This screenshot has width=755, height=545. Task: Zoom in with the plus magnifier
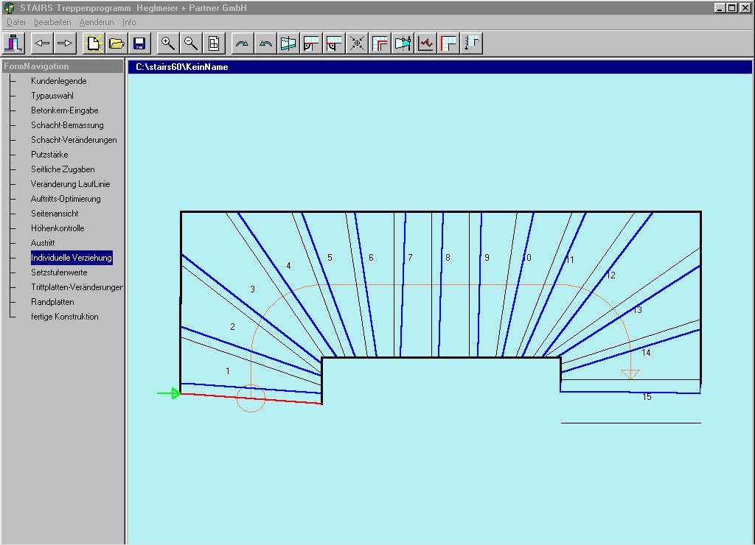click(168, 43)
